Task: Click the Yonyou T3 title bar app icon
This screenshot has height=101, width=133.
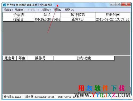Action: (x=5, y=5)
